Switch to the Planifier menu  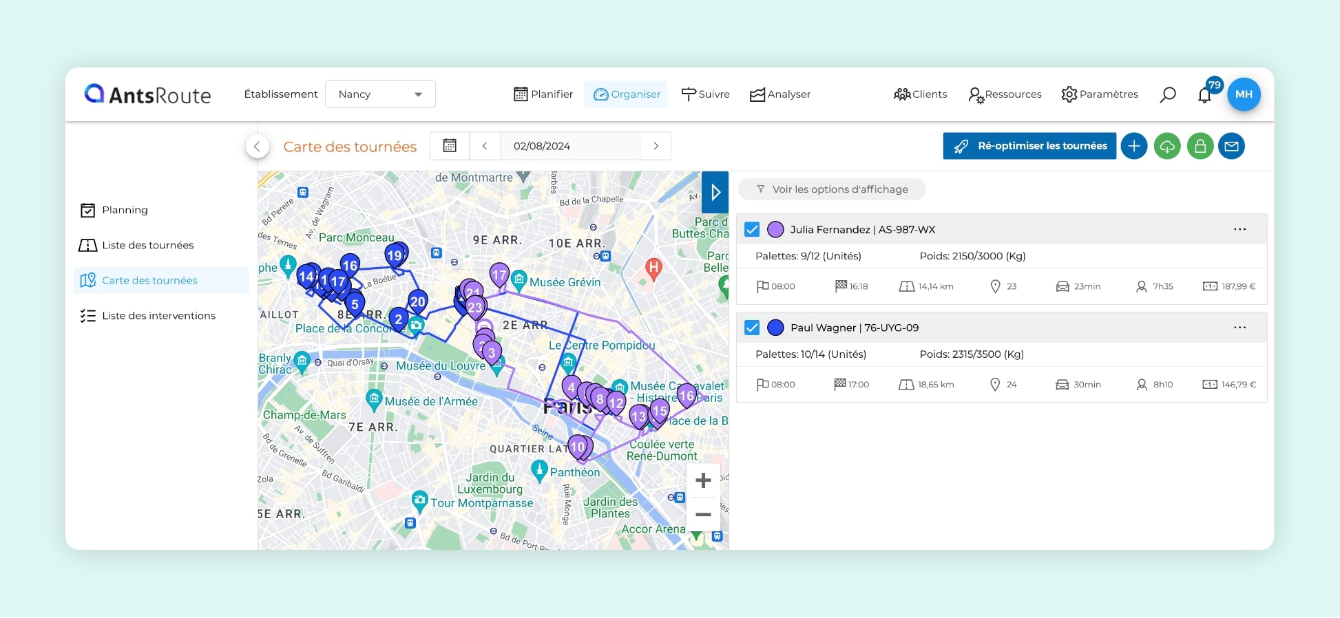543,94
